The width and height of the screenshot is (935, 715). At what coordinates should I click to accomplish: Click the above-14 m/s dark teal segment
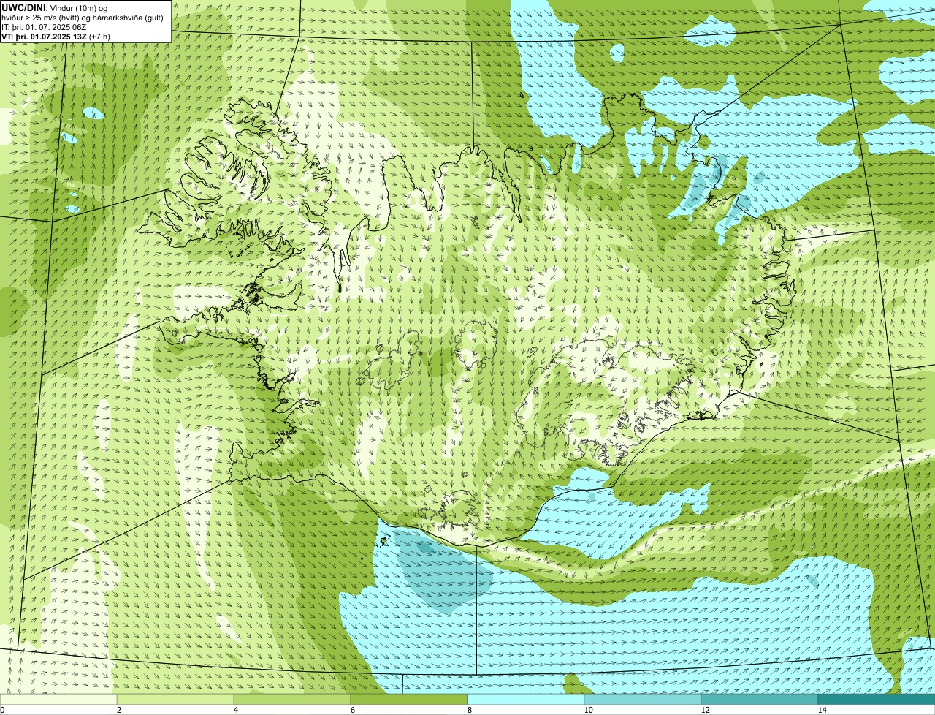click(x=877, y=699)
